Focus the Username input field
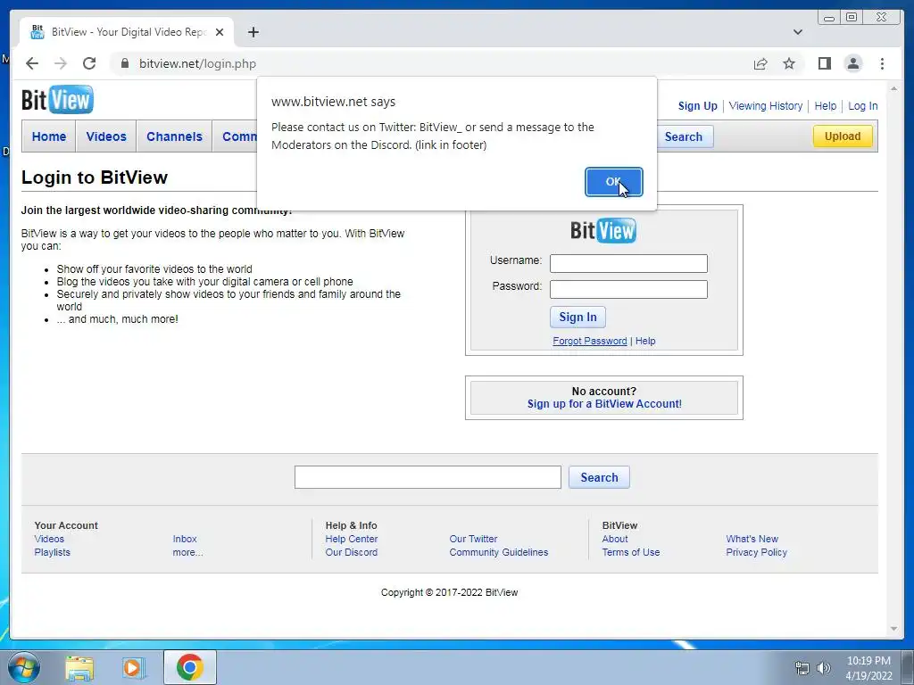 (x=628, y=263)
